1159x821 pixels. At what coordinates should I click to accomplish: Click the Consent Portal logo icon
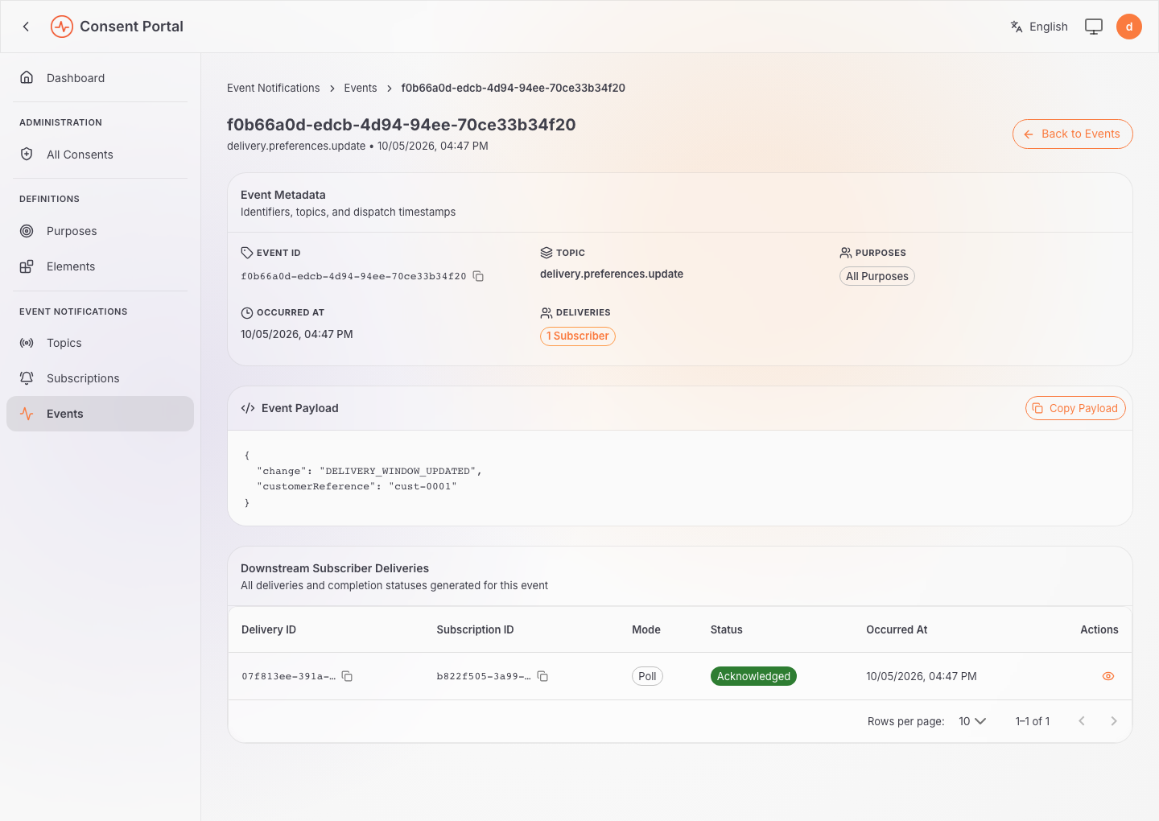click(x=62, y=27)
